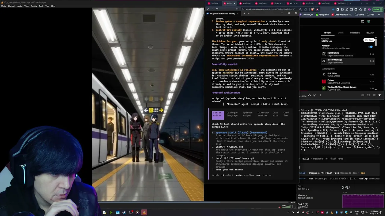Click the Brave Shields icon in address bar
Screen dimensions: 385x216
[x=312, y=9]
